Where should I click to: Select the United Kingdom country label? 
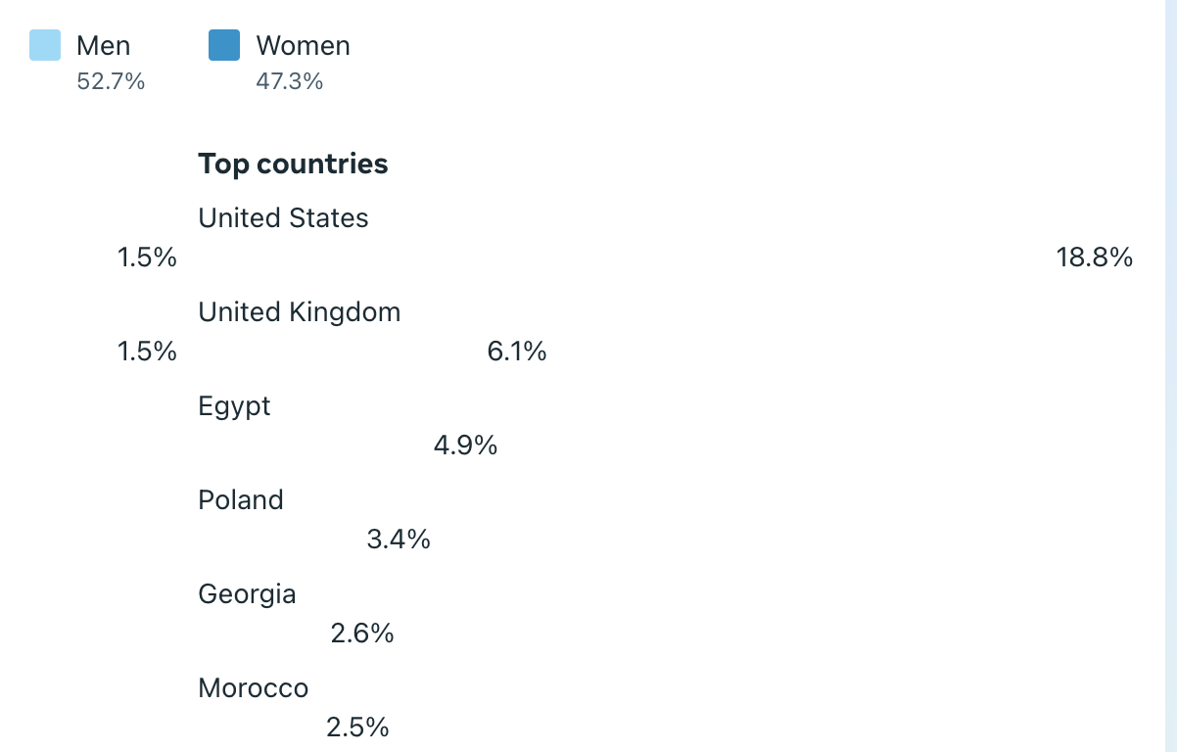(x=299, y=312)
